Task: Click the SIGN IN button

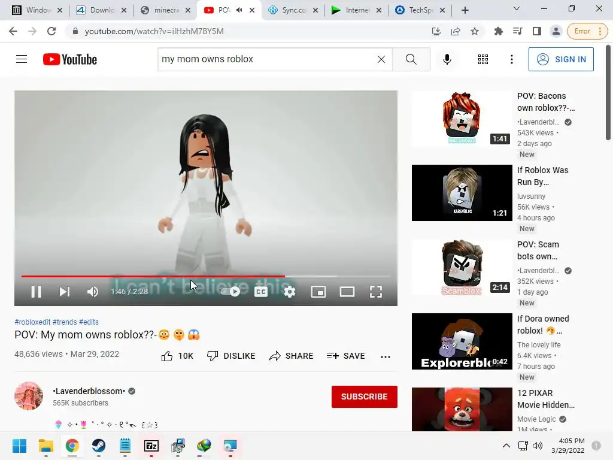Action: [x=561, y=59]
